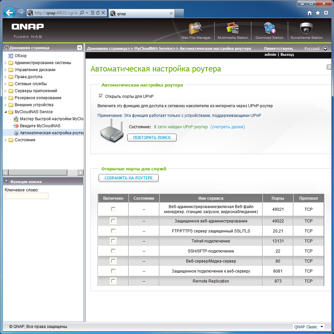
Task: Open Русский language dropdown
Action: 325,48
